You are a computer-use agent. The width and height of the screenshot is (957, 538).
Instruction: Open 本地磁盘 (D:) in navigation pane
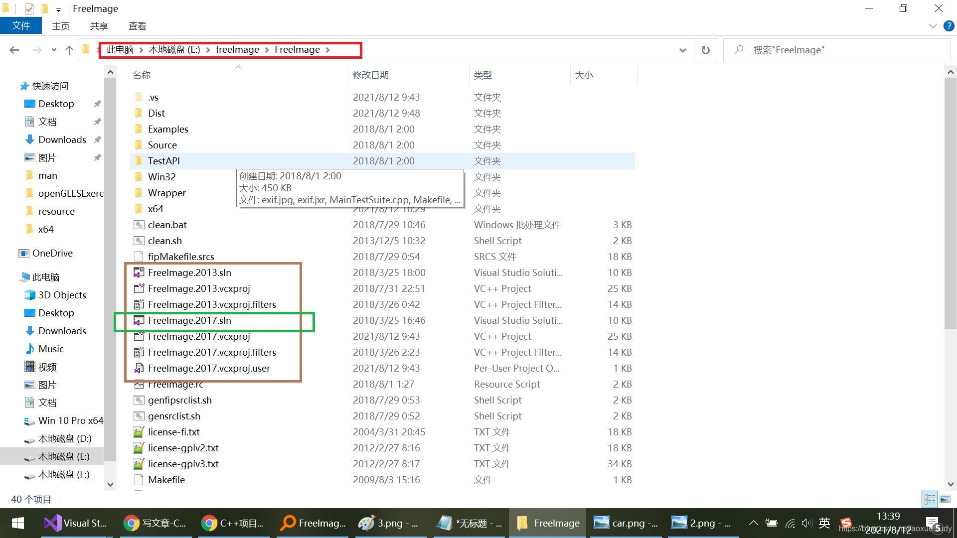click(64, 438)
